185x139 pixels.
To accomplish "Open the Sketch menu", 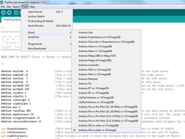I will point(16,7).
